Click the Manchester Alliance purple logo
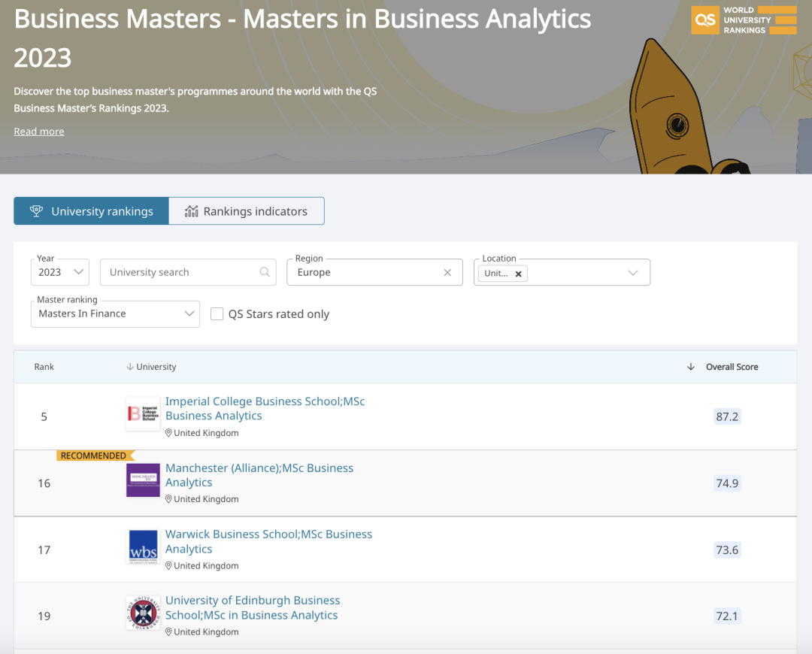The width and height of the screenshot is (812, 654). (143, 480)
